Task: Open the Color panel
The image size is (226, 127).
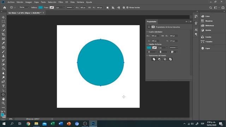Action: pyautogui.click(x=206, y=16)
